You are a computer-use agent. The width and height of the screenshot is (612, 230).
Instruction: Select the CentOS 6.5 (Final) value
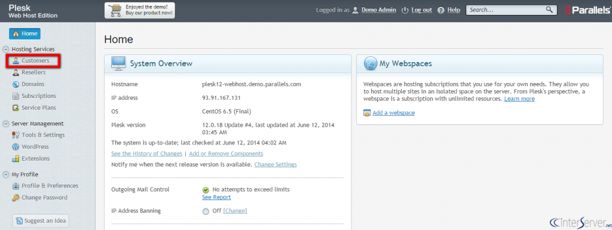pos(227,112)
